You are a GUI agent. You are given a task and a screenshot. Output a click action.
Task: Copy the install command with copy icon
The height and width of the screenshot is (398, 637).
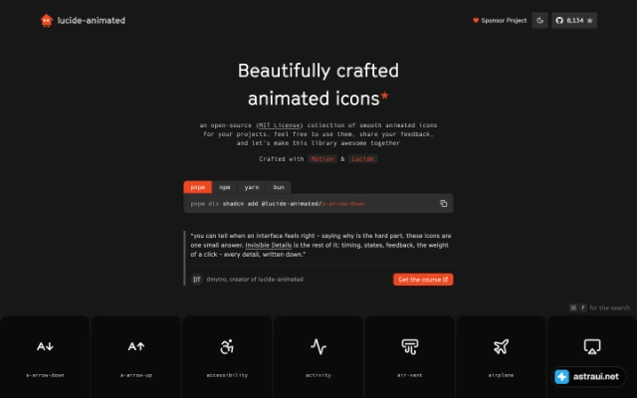click(444, 203)
